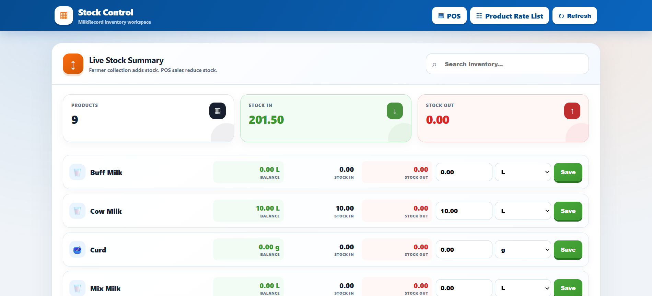This screenshot has width=652, height=296.
Task: Save the Buff Milk stock entry
Action: point(568,172)
